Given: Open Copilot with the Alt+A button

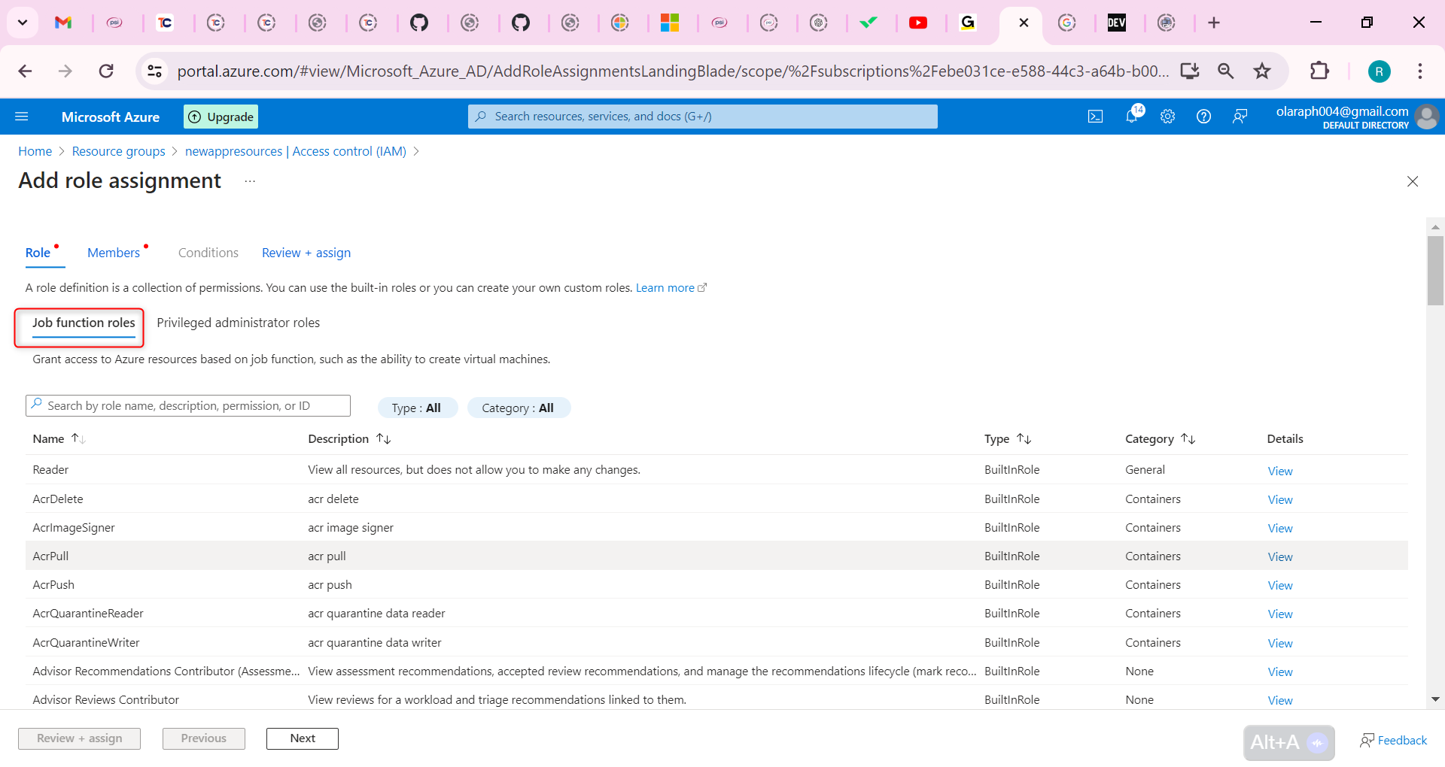Looking at the screenshot, I should 1288,742.
